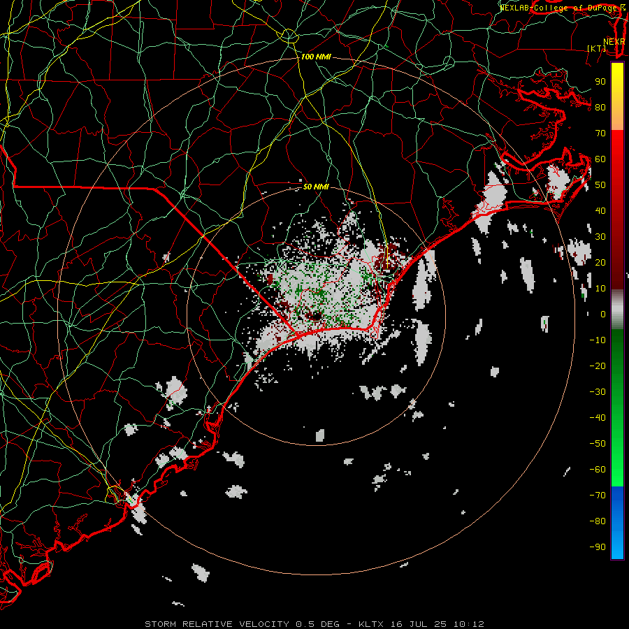This screenshot has height=629, width=629.
Task: Click the 40 value on the velocity scale
Action: [600, 211]
